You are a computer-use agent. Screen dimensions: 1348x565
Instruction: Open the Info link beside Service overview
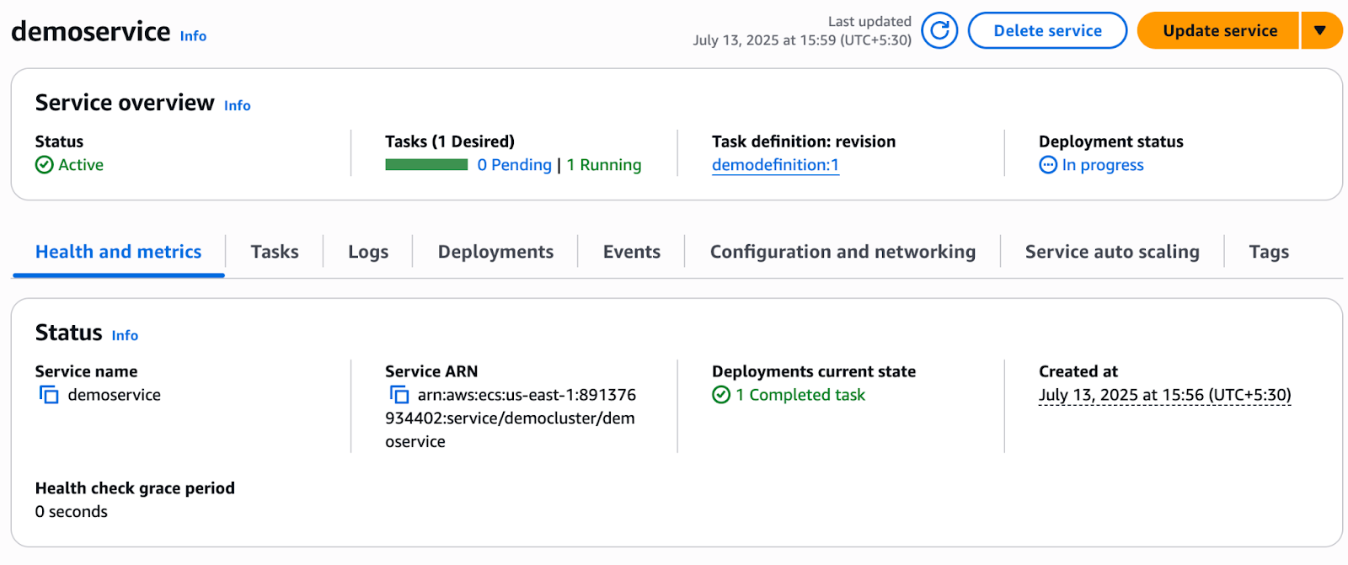point(237,106)
